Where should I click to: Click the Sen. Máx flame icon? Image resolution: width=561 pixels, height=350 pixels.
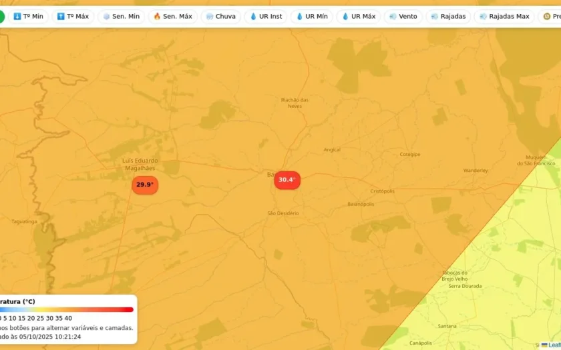tap(157, 17)
